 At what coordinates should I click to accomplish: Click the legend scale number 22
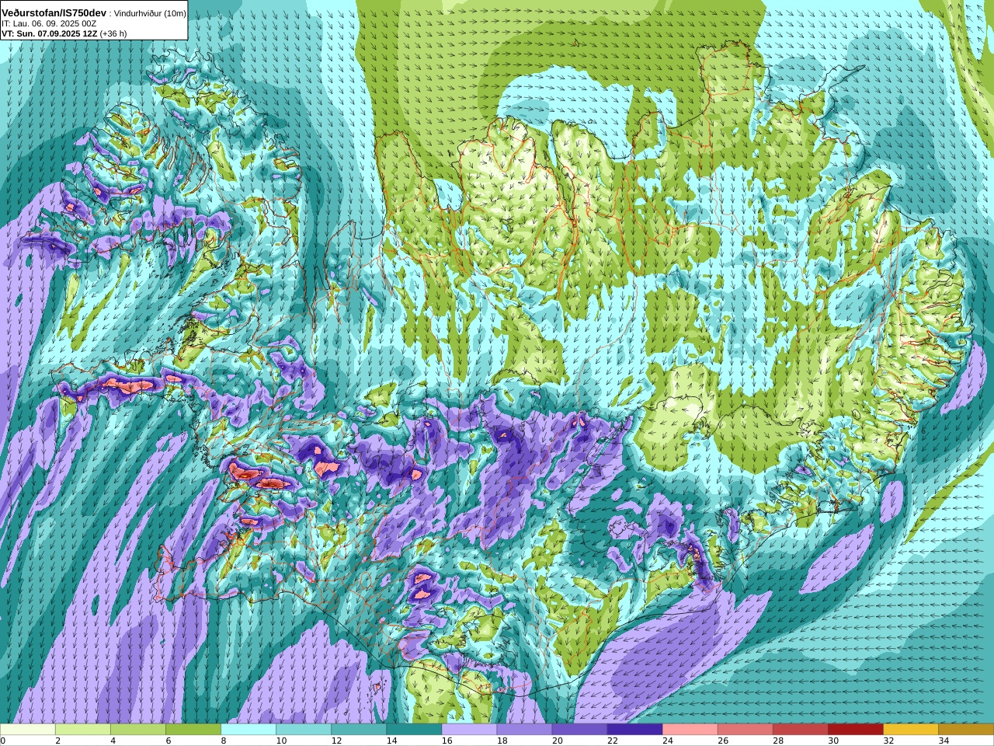pyautogui.click(x=612, y=741)
